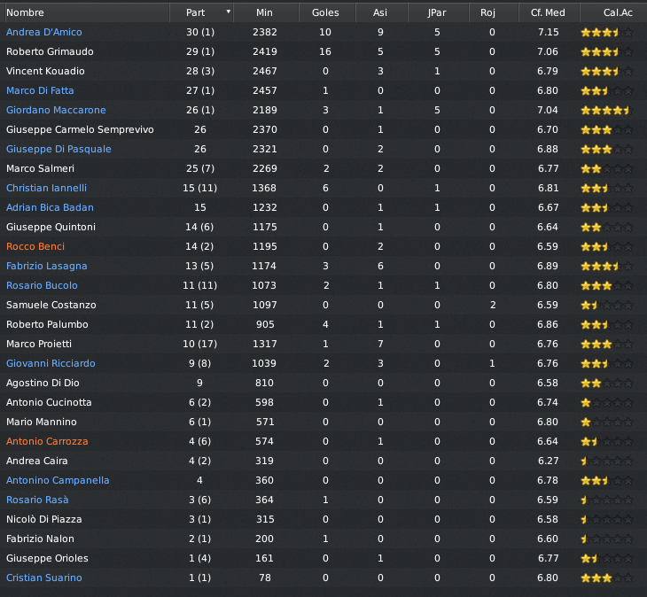The image size is (647, 597).
Task: Click the Part column sort arrow
Action: click(228, 12)
